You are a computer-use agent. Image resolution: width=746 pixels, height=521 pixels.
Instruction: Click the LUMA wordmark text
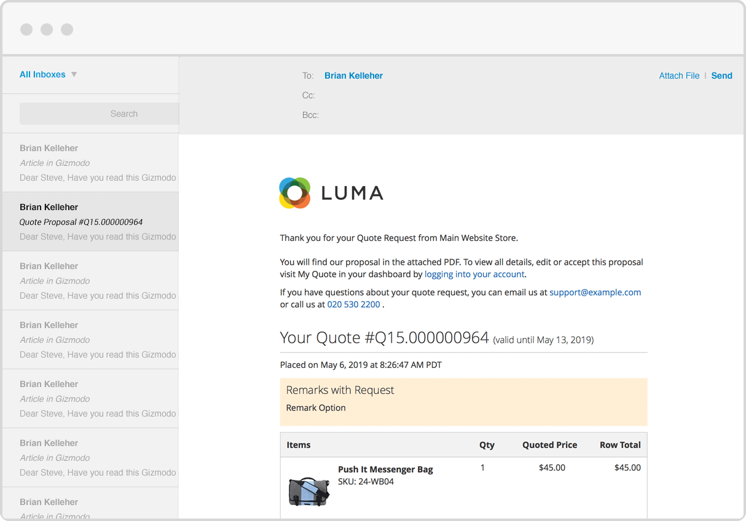[352, 193]
